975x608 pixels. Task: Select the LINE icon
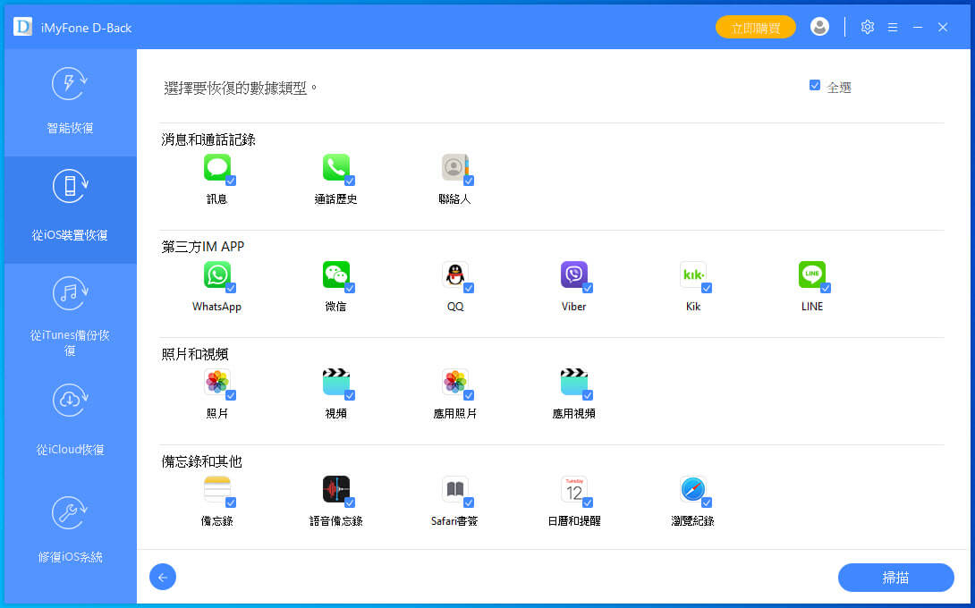tap(812, 274)
